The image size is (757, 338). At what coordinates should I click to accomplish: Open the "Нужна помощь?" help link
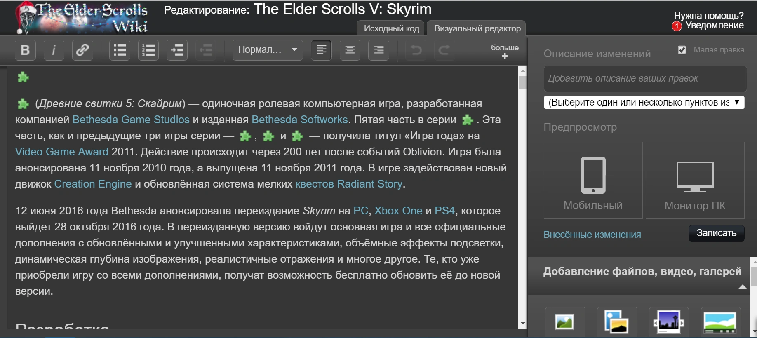click(x=709, y=16)
